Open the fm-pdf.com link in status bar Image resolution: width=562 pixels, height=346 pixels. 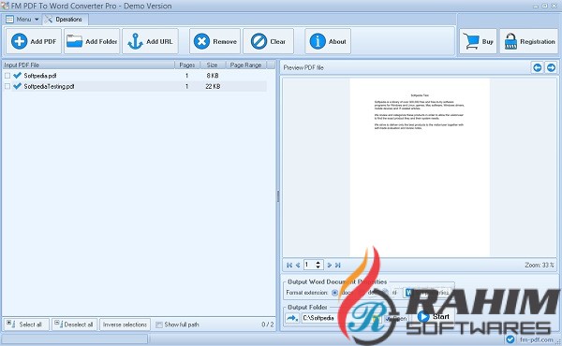[536, 339]
